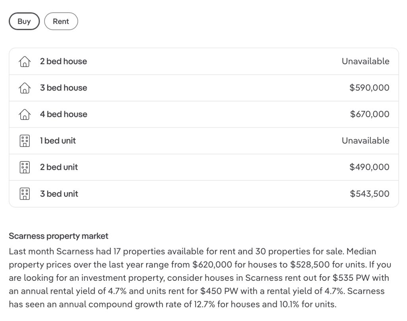Open the 3 bed unit row label
This screenshot has height=321, width=407.
pos(59,194)
